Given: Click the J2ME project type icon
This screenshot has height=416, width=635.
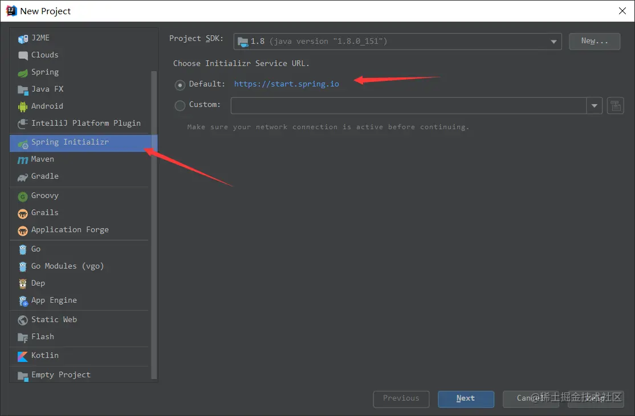Looking at the screenshot, I should coord(23,39).
